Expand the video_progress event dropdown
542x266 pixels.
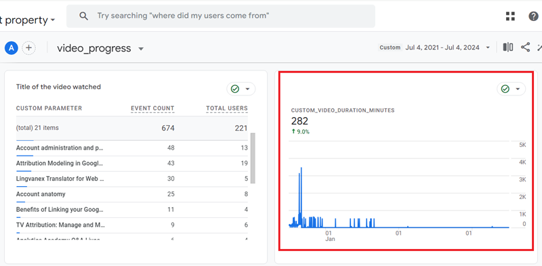click(x=141, y=49)
